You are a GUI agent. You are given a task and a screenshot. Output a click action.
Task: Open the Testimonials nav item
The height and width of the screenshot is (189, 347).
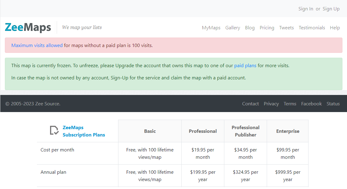point(312,28)
